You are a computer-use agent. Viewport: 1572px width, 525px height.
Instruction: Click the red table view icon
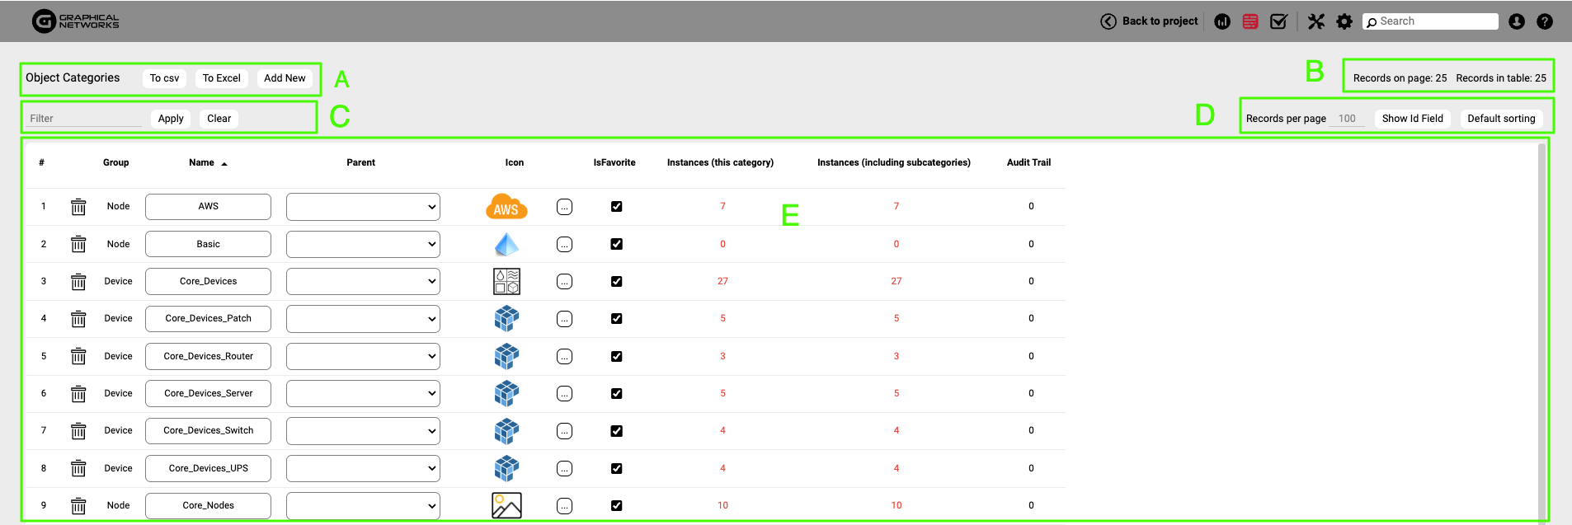coord(1250,21)
